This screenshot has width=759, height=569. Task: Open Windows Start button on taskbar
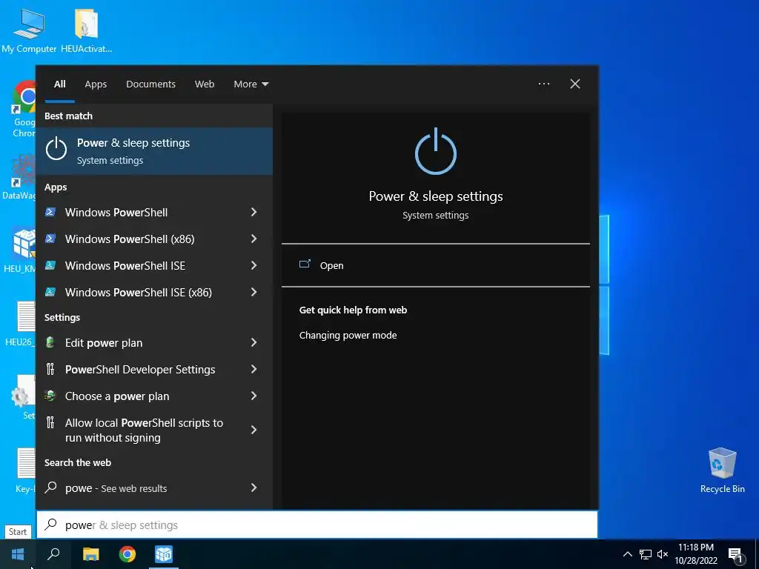pyautogui.click(x=18, y=554)
